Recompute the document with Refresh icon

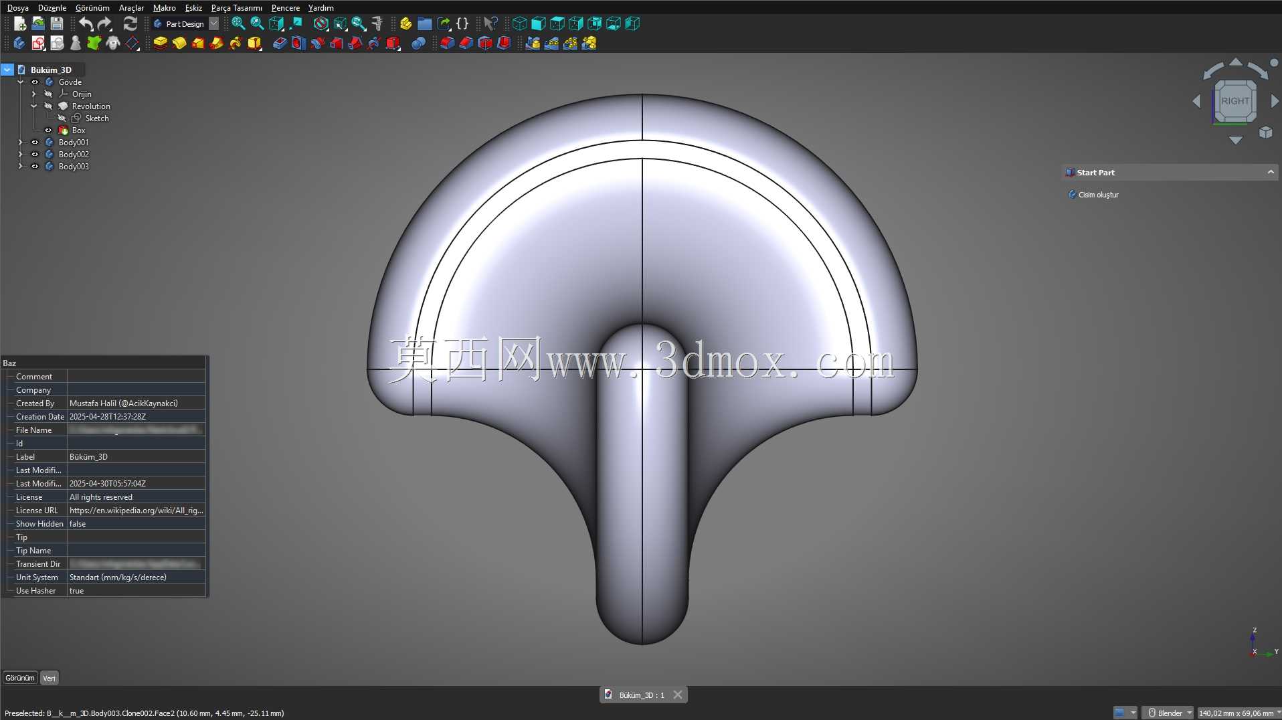pyautogui.click(x=130, y=24)
